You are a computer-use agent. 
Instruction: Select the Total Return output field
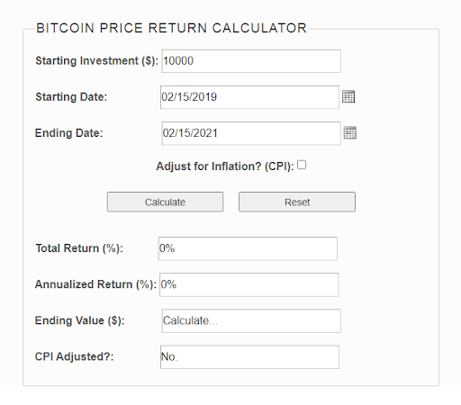(248, 248)
